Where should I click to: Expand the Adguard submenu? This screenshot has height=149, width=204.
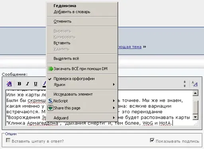(x=82, y=118)
